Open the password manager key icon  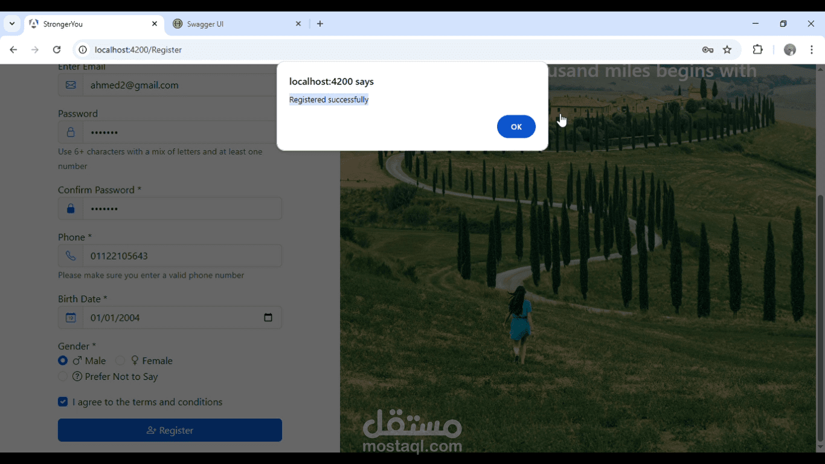[708, 50]
